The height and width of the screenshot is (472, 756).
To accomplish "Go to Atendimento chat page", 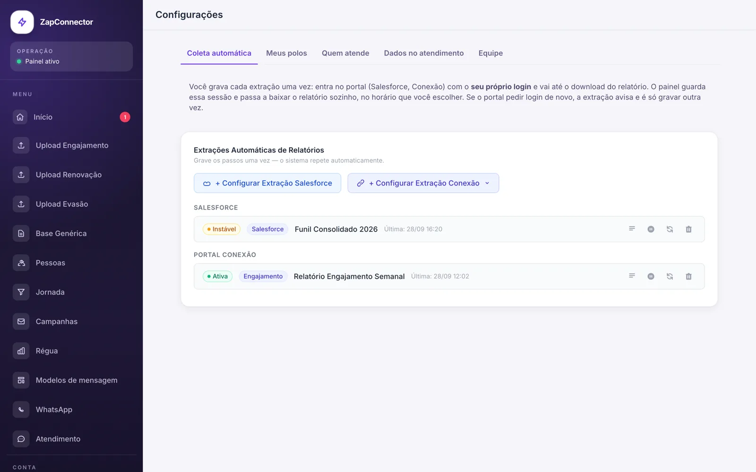I will (71, 439).
